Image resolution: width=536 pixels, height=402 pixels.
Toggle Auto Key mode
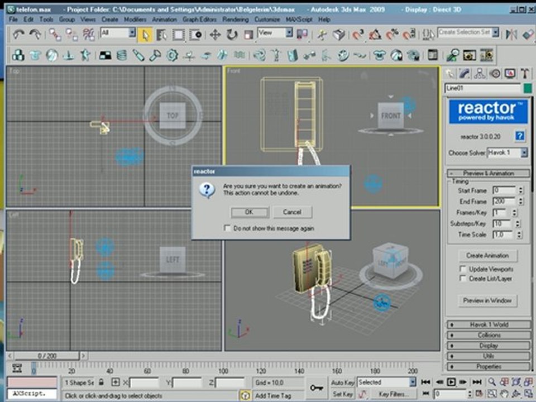343,382
